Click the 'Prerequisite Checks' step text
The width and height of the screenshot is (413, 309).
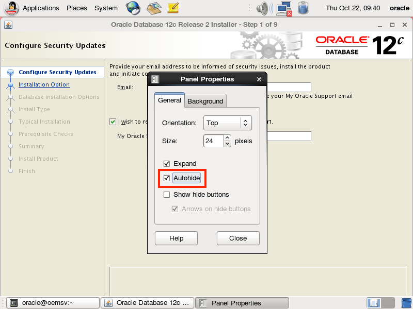point(46,134)
